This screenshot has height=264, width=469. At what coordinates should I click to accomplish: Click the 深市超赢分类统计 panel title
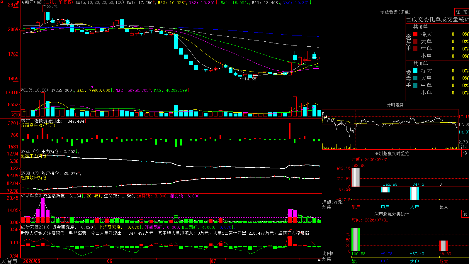point(392,214)
